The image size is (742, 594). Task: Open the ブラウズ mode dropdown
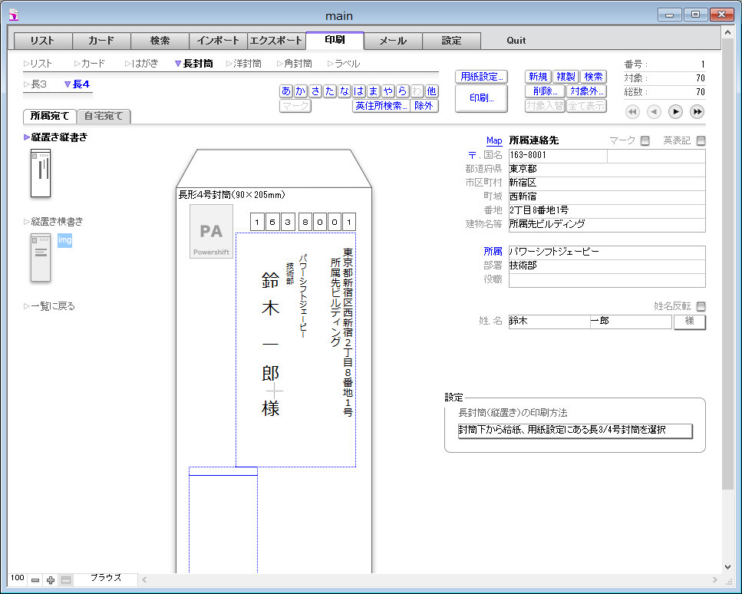106,579
